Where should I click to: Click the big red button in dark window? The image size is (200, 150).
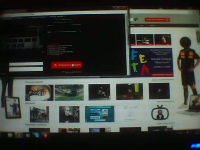pos(66,65)
